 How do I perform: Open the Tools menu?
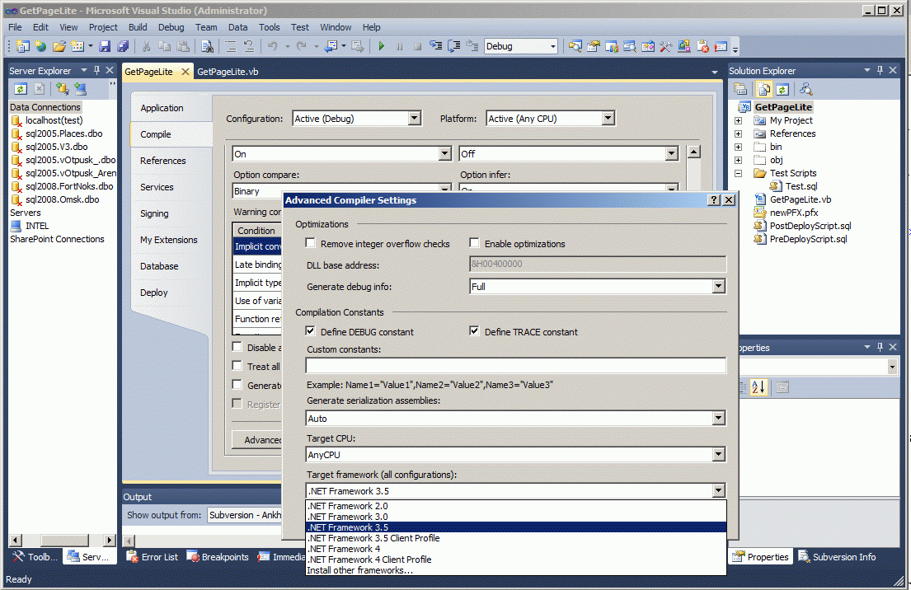269,27
